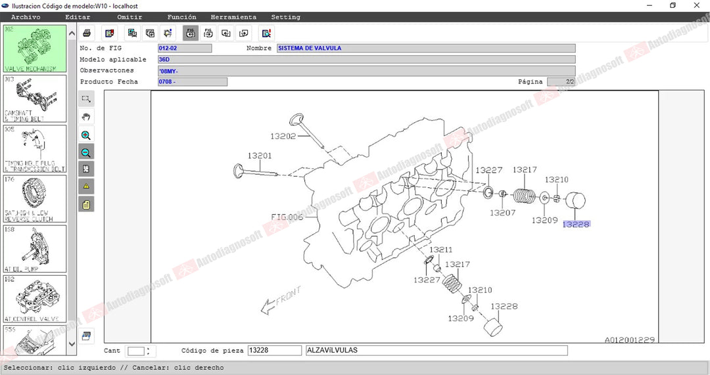The image size is (710, 375).
Task: Open the Omitir menu
Action: point(130,17)
